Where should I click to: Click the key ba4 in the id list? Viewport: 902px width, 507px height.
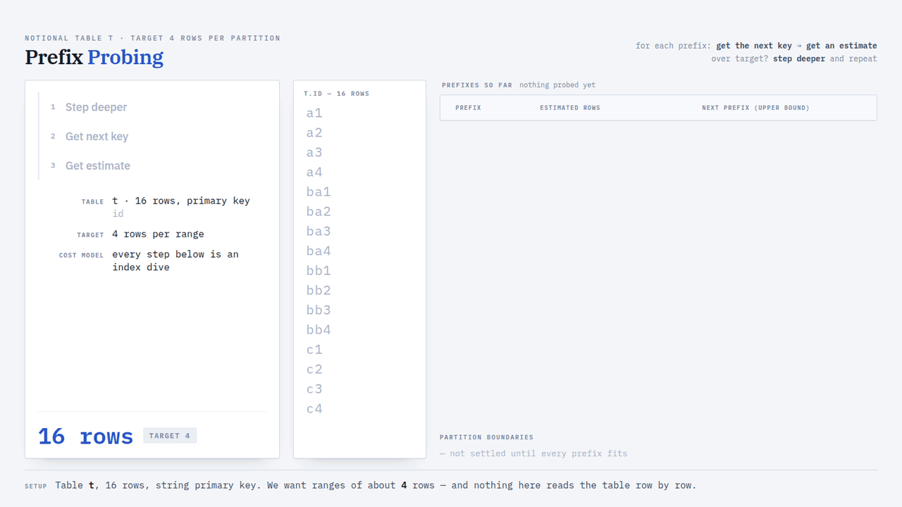click(319, 251)
